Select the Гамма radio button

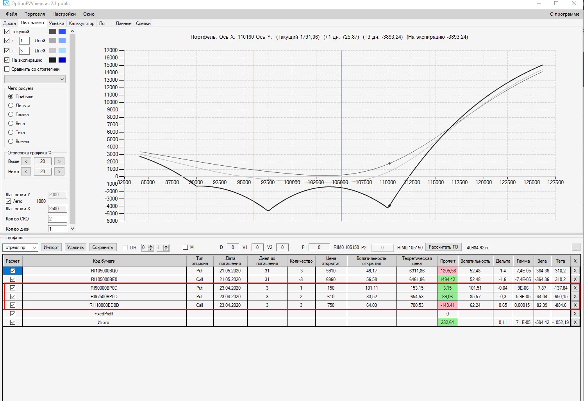coord(11,114)
